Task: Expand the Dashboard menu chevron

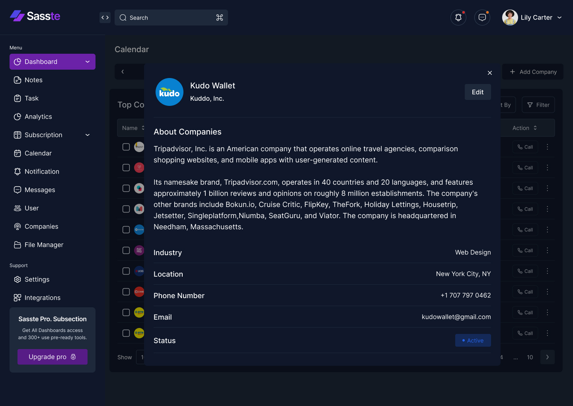Action: [88, 62]
